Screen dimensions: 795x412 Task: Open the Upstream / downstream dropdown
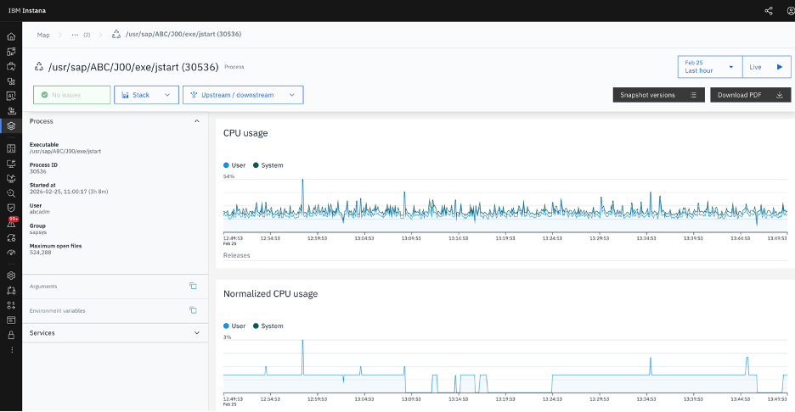243,95
